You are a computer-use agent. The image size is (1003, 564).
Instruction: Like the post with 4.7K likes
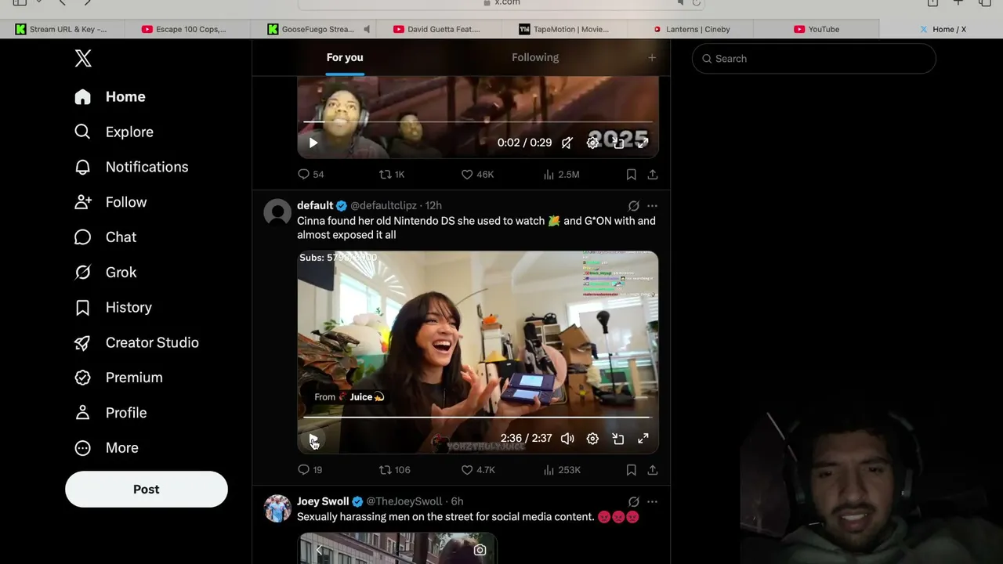click(478, 470)
